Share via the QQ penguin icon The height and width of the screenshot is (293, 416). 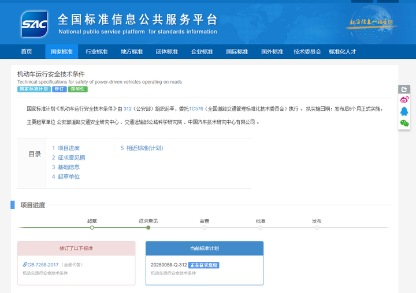coord(404,111)
